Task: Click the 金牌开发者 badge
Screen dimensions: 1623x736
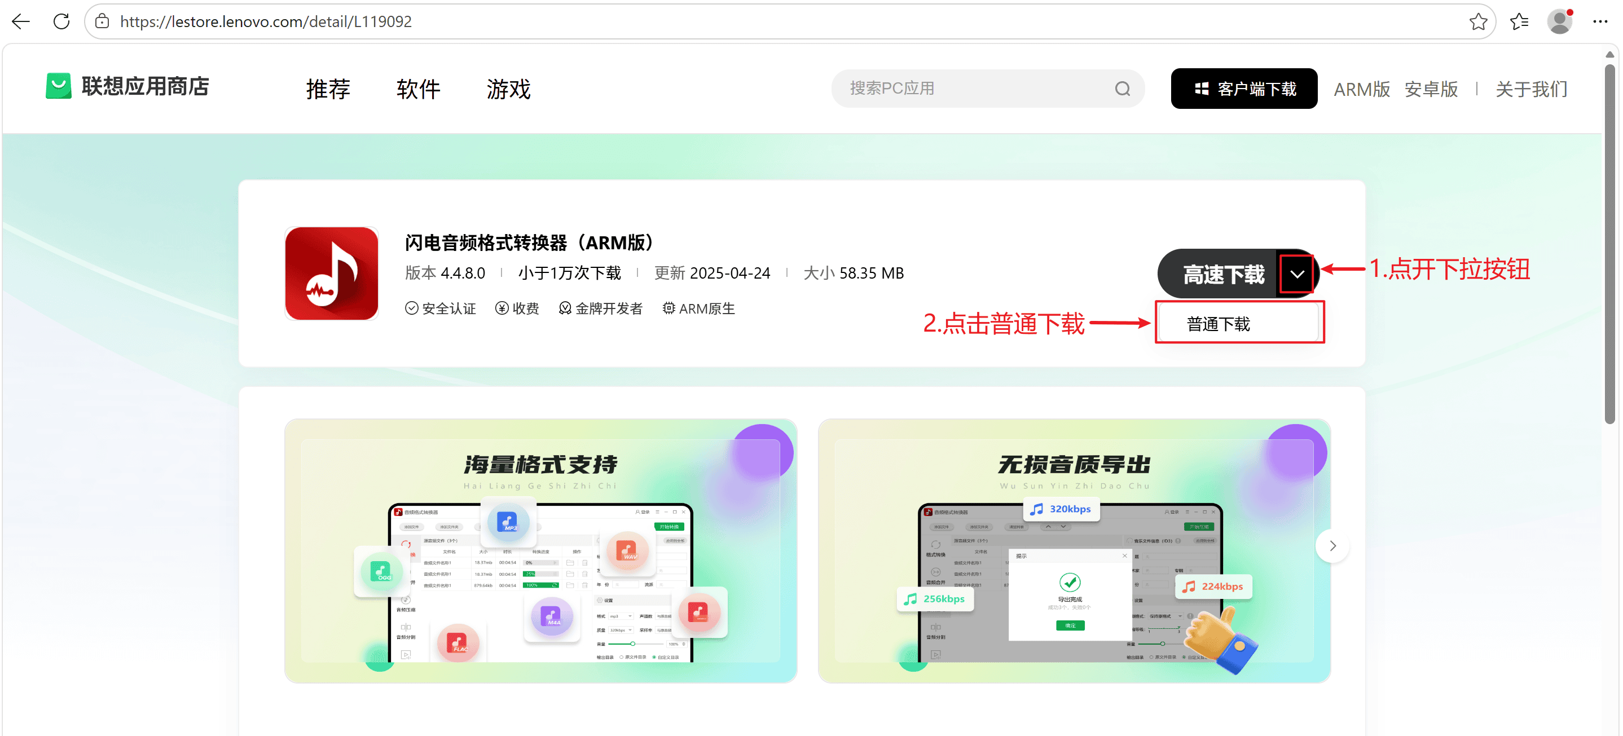Action: pyautogui.click(x=600, y=308)
